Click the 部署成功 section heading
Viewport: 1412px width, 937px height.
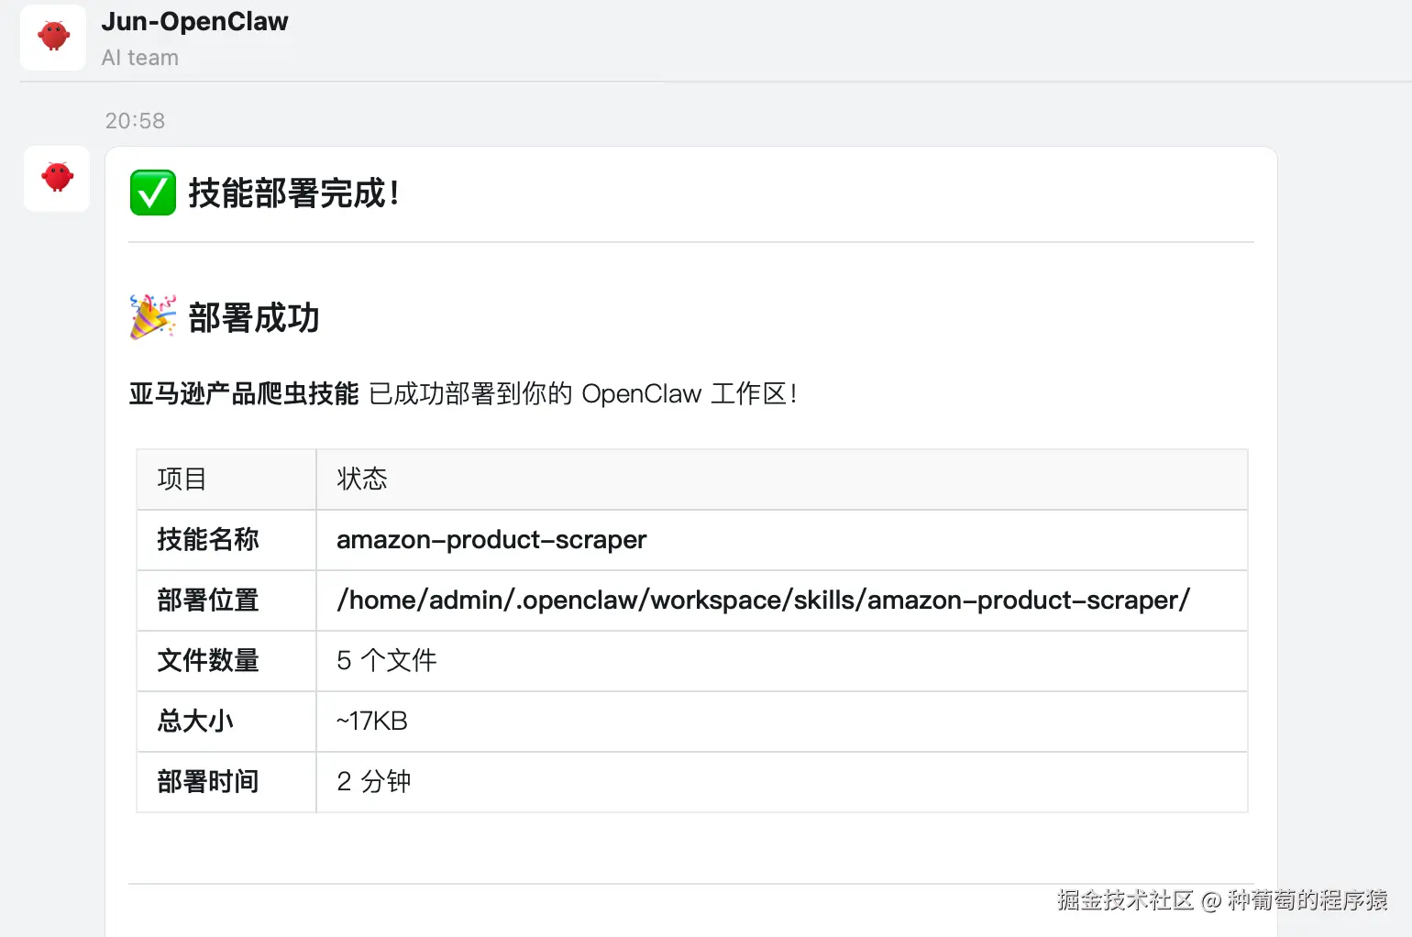point(254,318)
